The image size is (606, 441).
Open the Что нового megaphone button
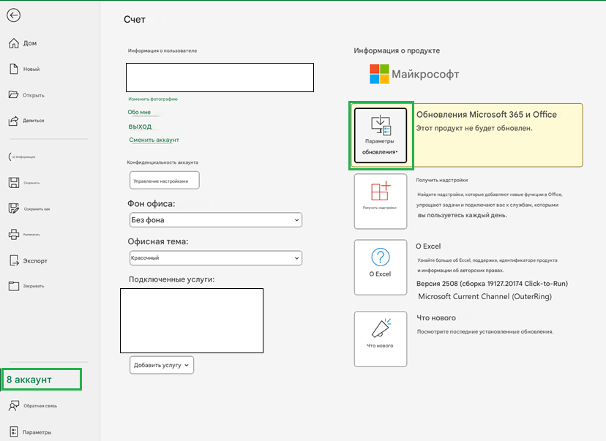coord(381,339)
